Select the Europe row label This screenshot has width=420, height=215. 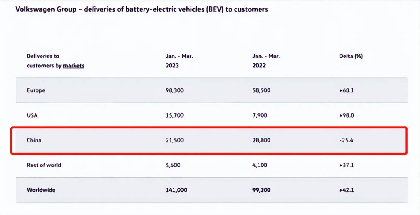point(36,90)
